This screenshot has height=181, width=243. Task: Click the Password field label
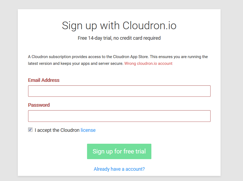point(39,105)
